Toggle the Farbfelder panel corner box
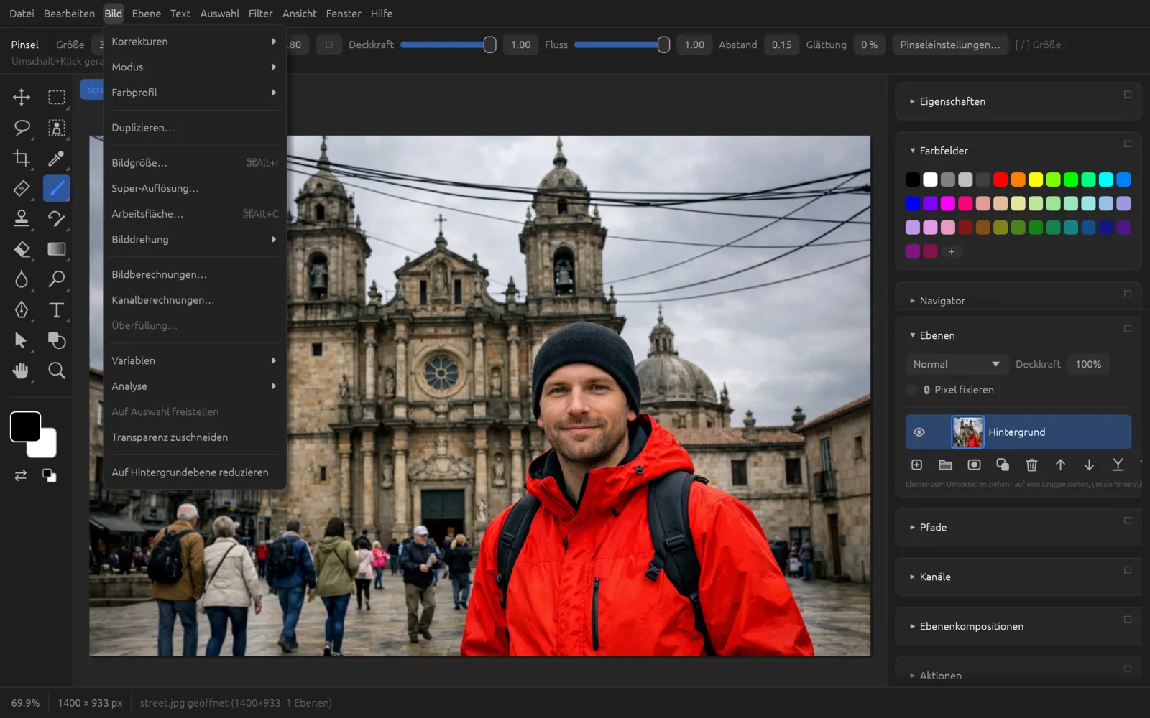 [x=1128, y=144]
